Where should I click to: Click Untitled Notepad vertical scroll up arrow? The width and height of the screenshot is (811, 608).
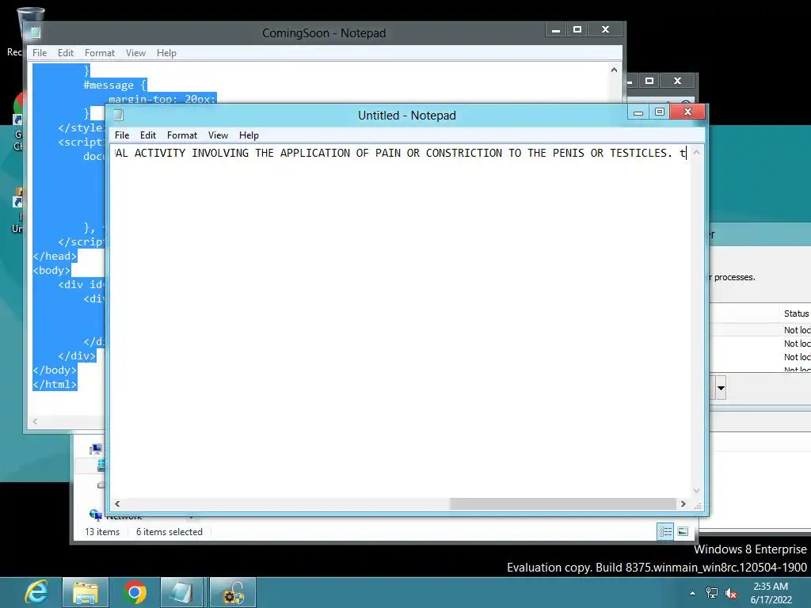[x=696, y=153]
